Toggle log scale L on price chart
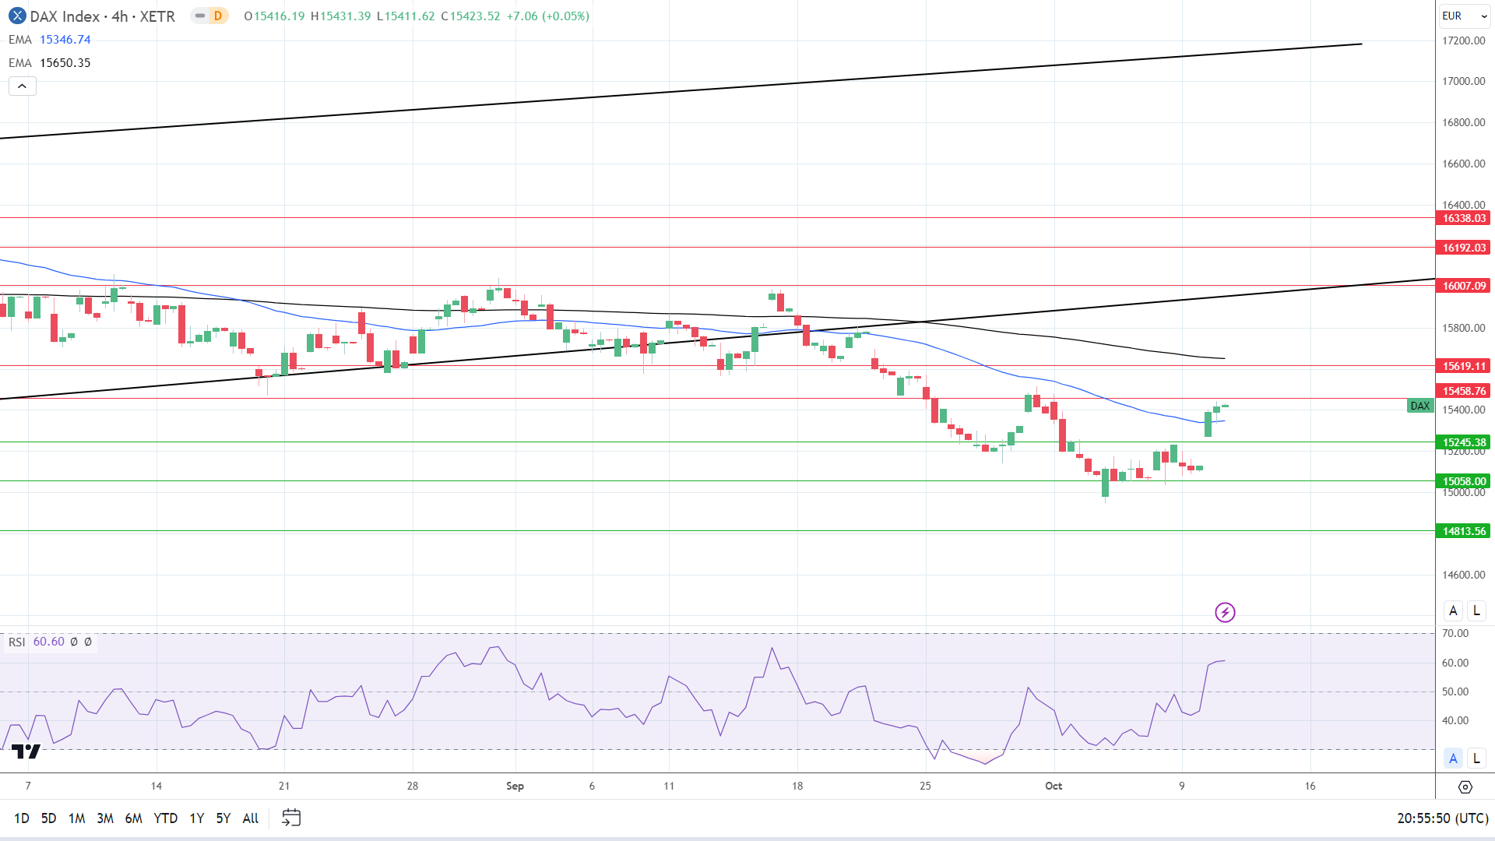This screenshot has width=1495, height=841. [1476, 611]
